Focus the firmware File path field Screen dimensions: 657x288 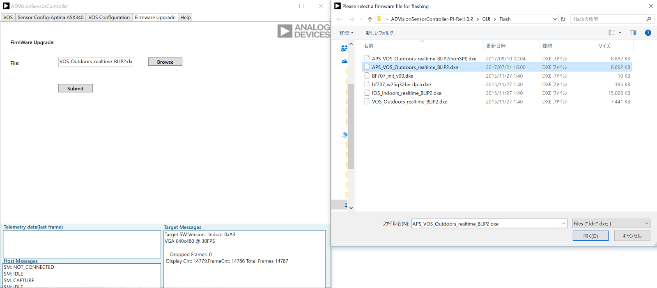[x=95, y=62]
